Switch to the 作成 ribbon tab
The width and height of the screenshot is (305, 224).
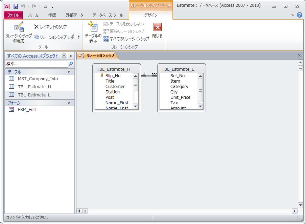pyautogui.click(x=52, y=15)
